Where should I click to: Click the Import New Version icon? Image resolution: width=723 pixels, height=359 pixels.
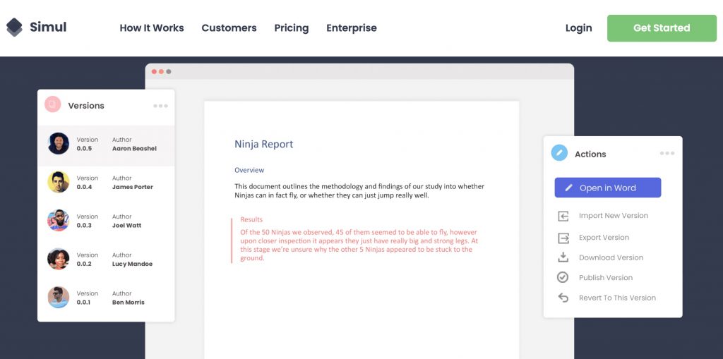click(x=563, y=216)
